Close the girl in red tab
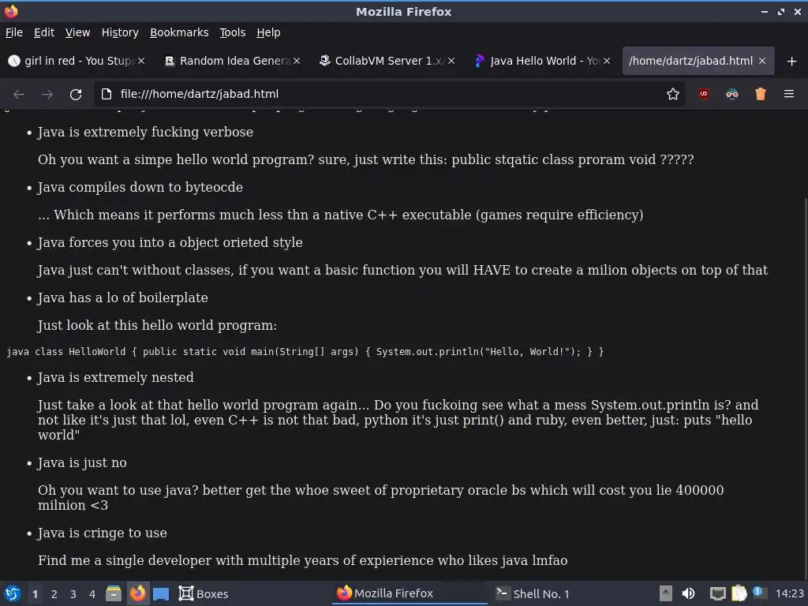 click(141, 61)
